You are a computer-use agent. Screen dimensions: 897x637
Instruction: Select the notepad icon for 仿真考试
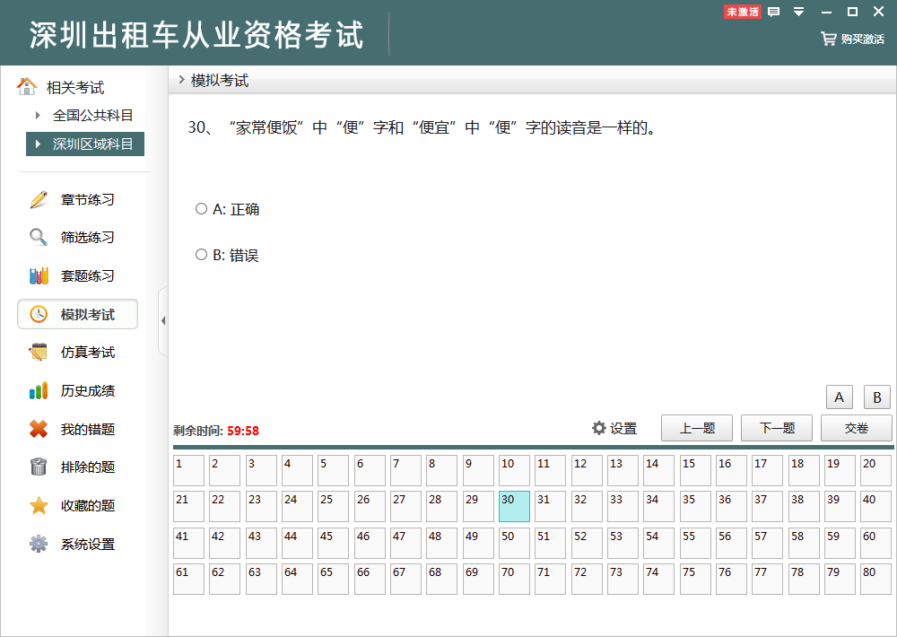tap(39, 353)
